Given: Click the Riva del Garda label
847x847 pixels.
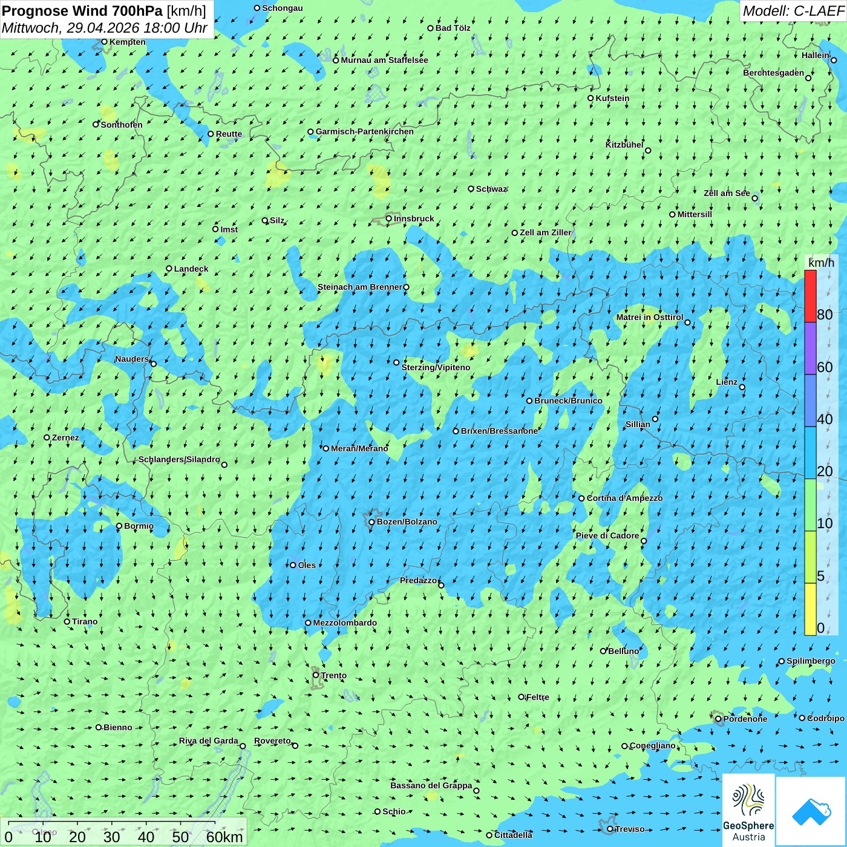Looking at the screenshot, I should click(209, 741).
